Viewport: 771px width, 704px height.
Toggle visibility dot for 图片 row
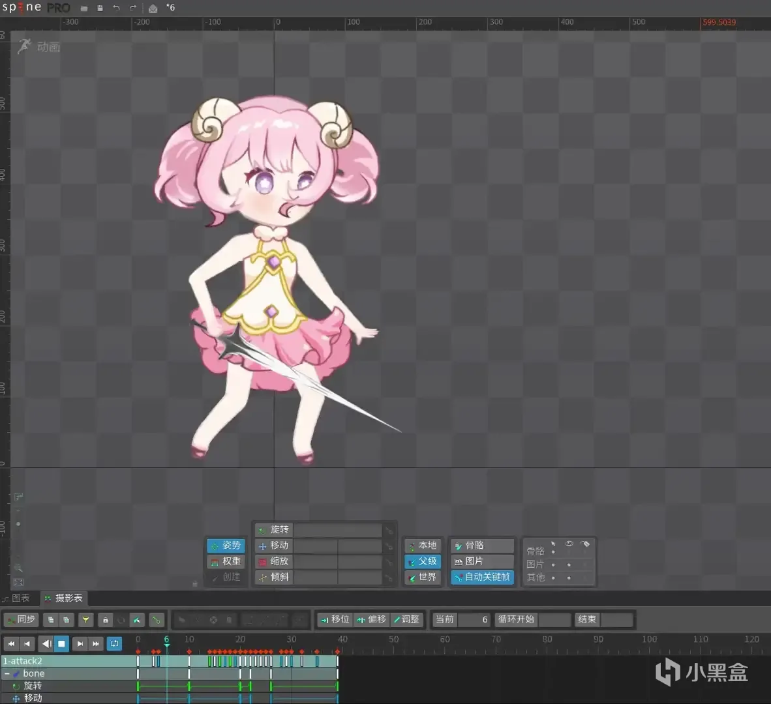(569, 565)
